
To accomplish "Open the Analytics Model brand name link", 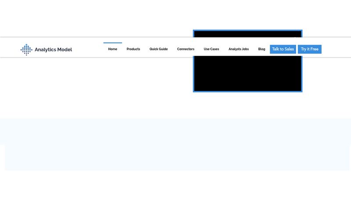I will pos(53,49).
